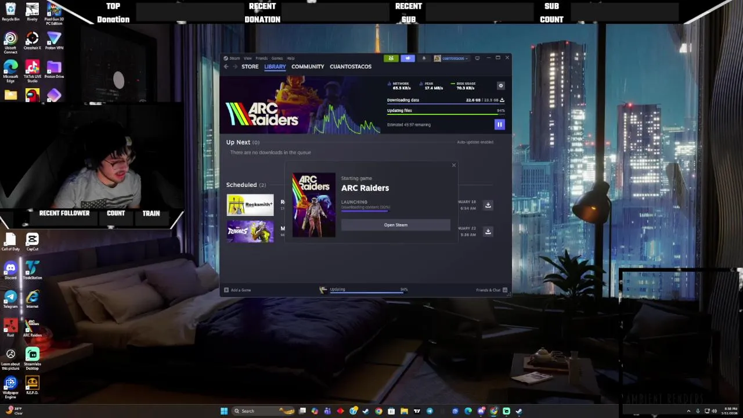
Task: Open the Friends menu in Steam
Action: tap(262, 58)
